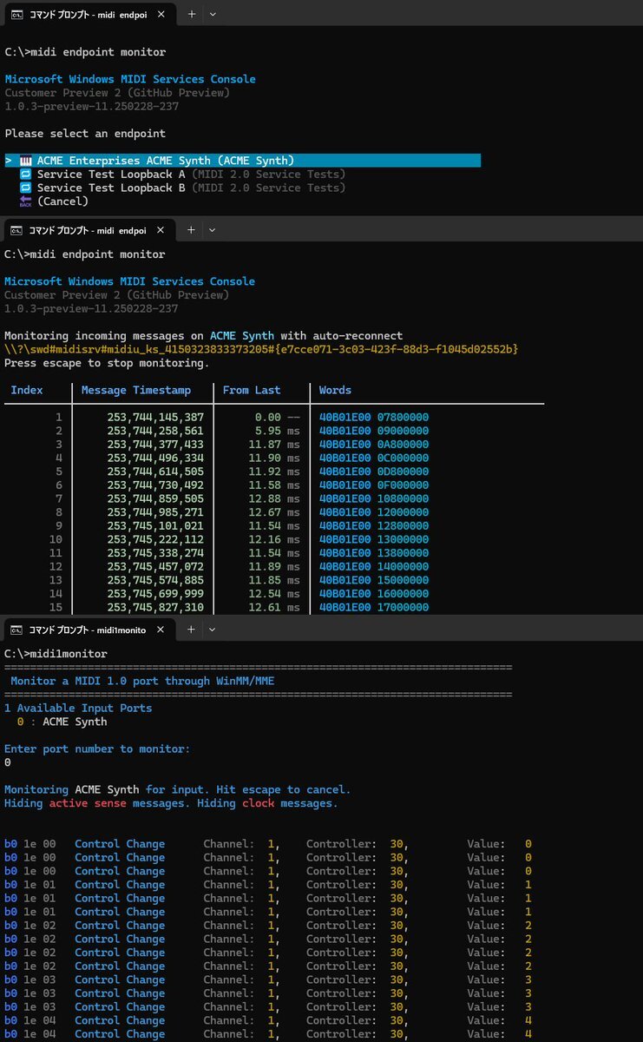Close the tab of the monitoring table window

(160, 230)
